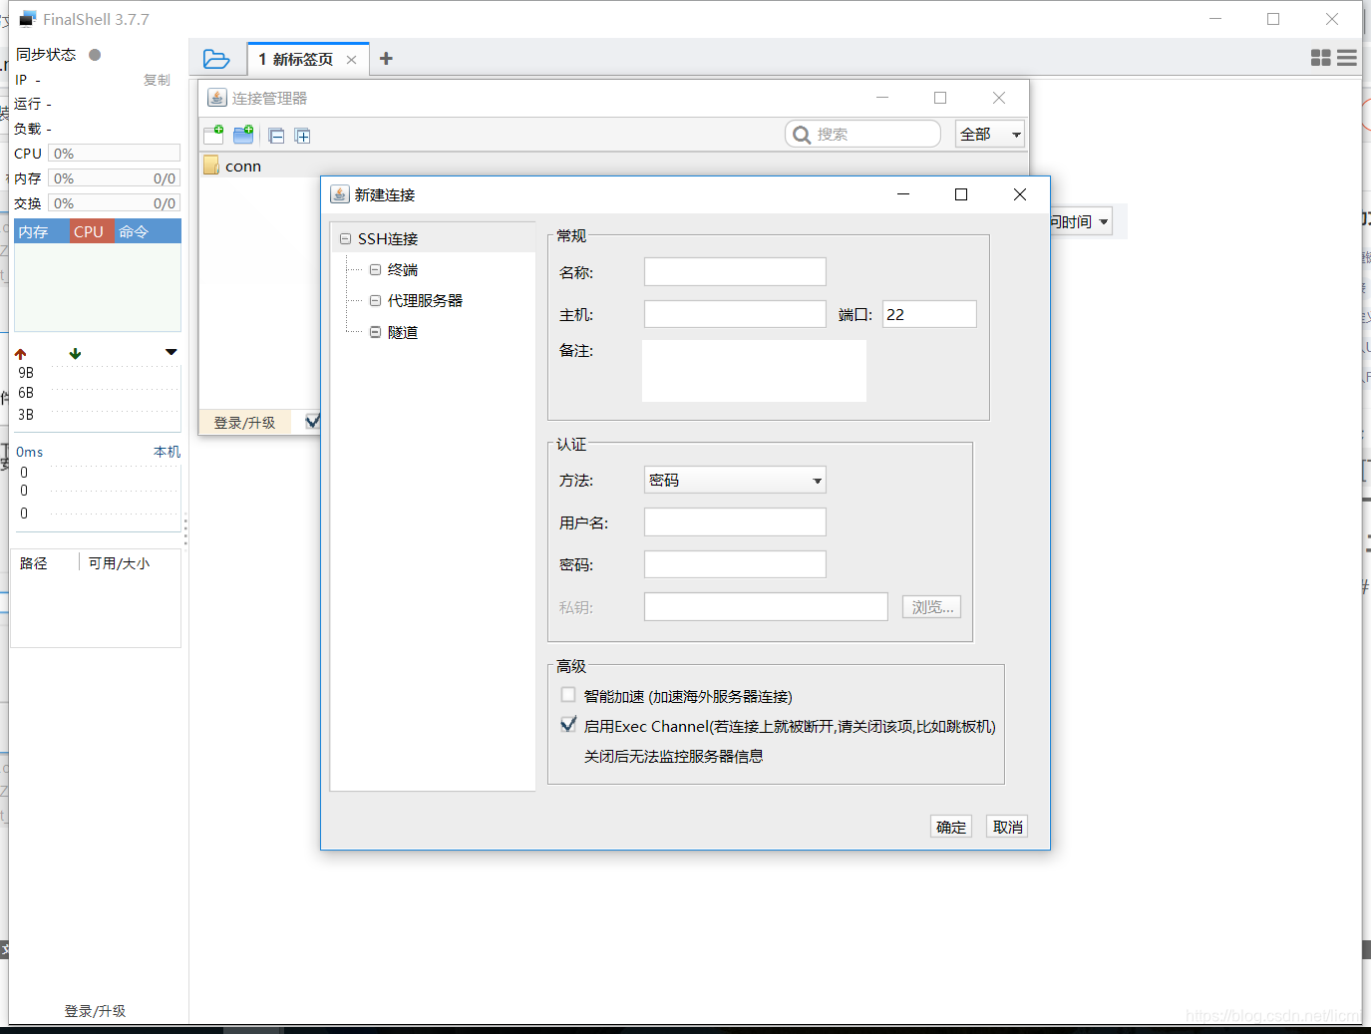Open network interface dropdown triangle
The width and height of the screenshot is (1371, 1034).
coord(171,352)
